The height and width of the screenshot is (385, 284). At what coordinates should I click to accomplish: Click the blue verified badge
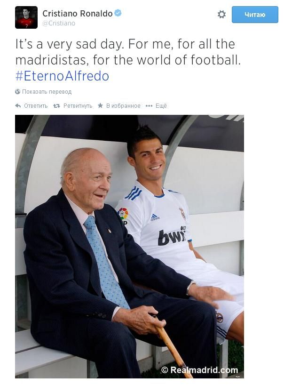tap(118, 13)
